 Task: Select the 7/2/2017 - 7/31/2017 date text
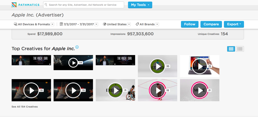[79, 24]
